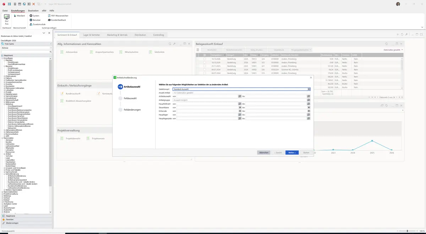Click the red X icon in the quick access toolbar
Image resolution: width=426 pixels, height=234 pixels.
33,4
